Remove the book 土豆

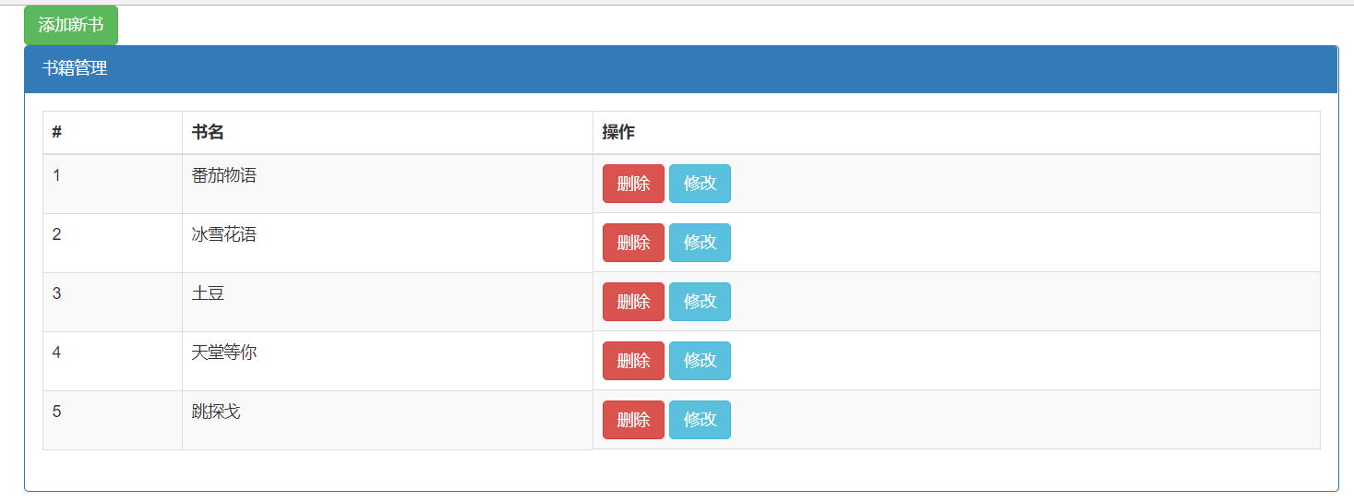(633, 302)
